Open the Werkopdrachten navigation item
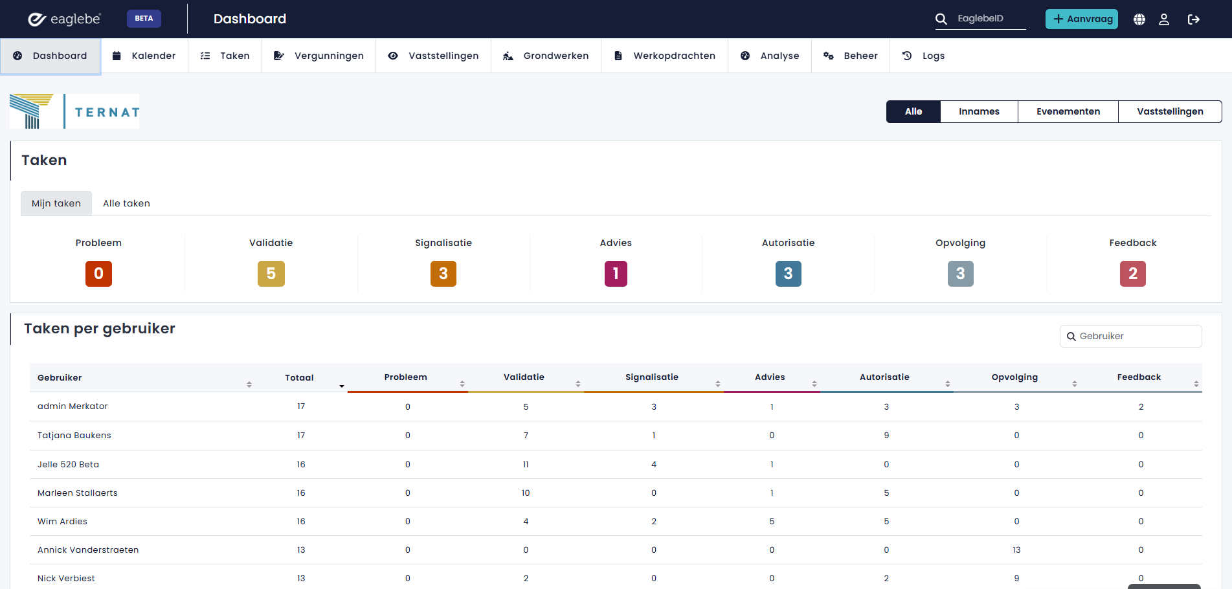Viewport: 1232px width, 589px height. point(664,56)
